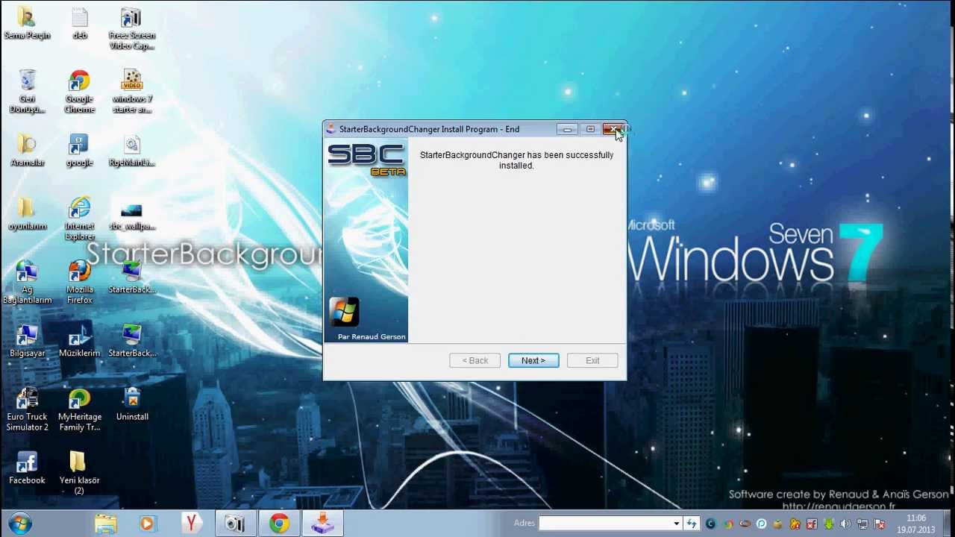
Task: Click the green download arrow tray icon
Action: coord(829,524)
